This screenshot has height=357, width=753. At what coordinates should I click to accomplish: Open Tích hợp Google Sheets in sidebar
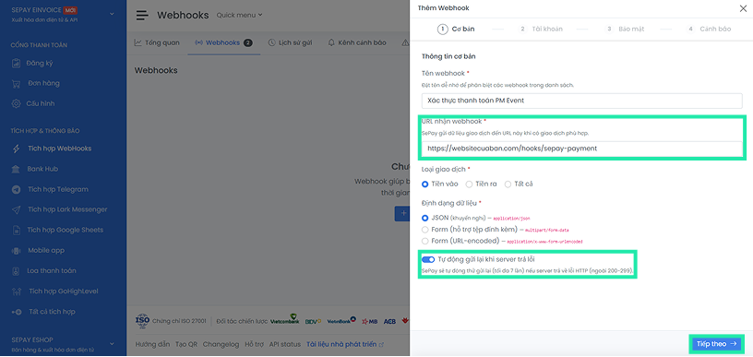66,231
